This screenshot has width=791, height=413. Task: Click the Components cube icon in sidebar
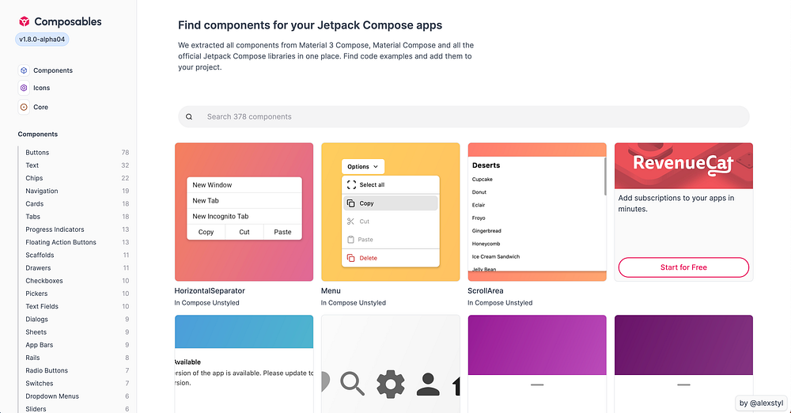(24, 70)
